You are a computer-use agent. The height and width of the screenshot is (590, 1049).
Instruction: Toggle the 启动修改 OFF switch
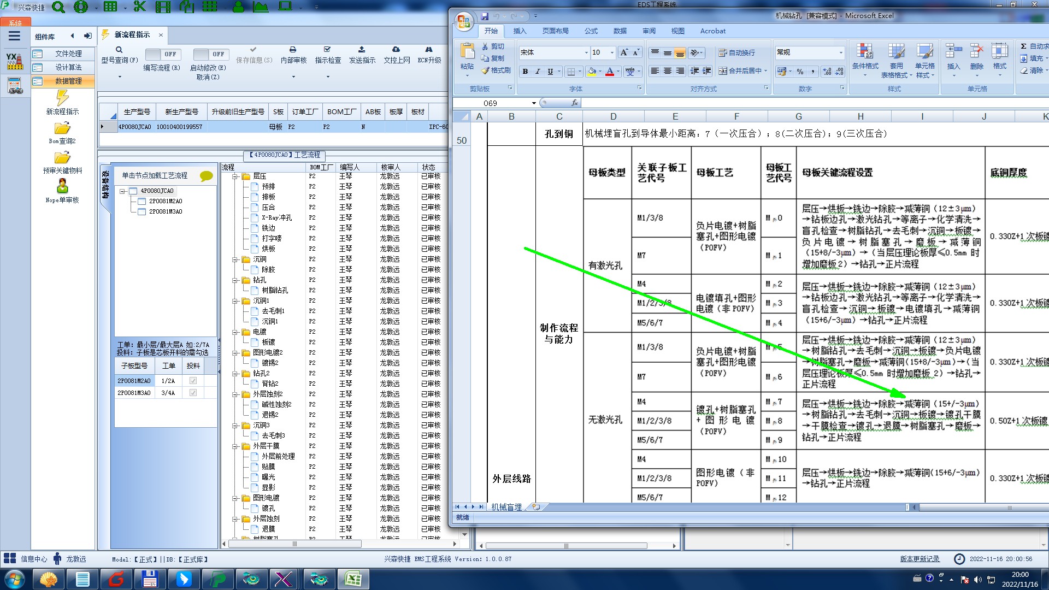click(210, 54)
